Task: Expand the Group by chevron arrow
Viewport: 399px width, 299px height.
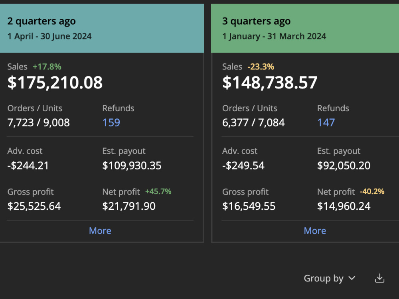Action: tap(352, 278)
